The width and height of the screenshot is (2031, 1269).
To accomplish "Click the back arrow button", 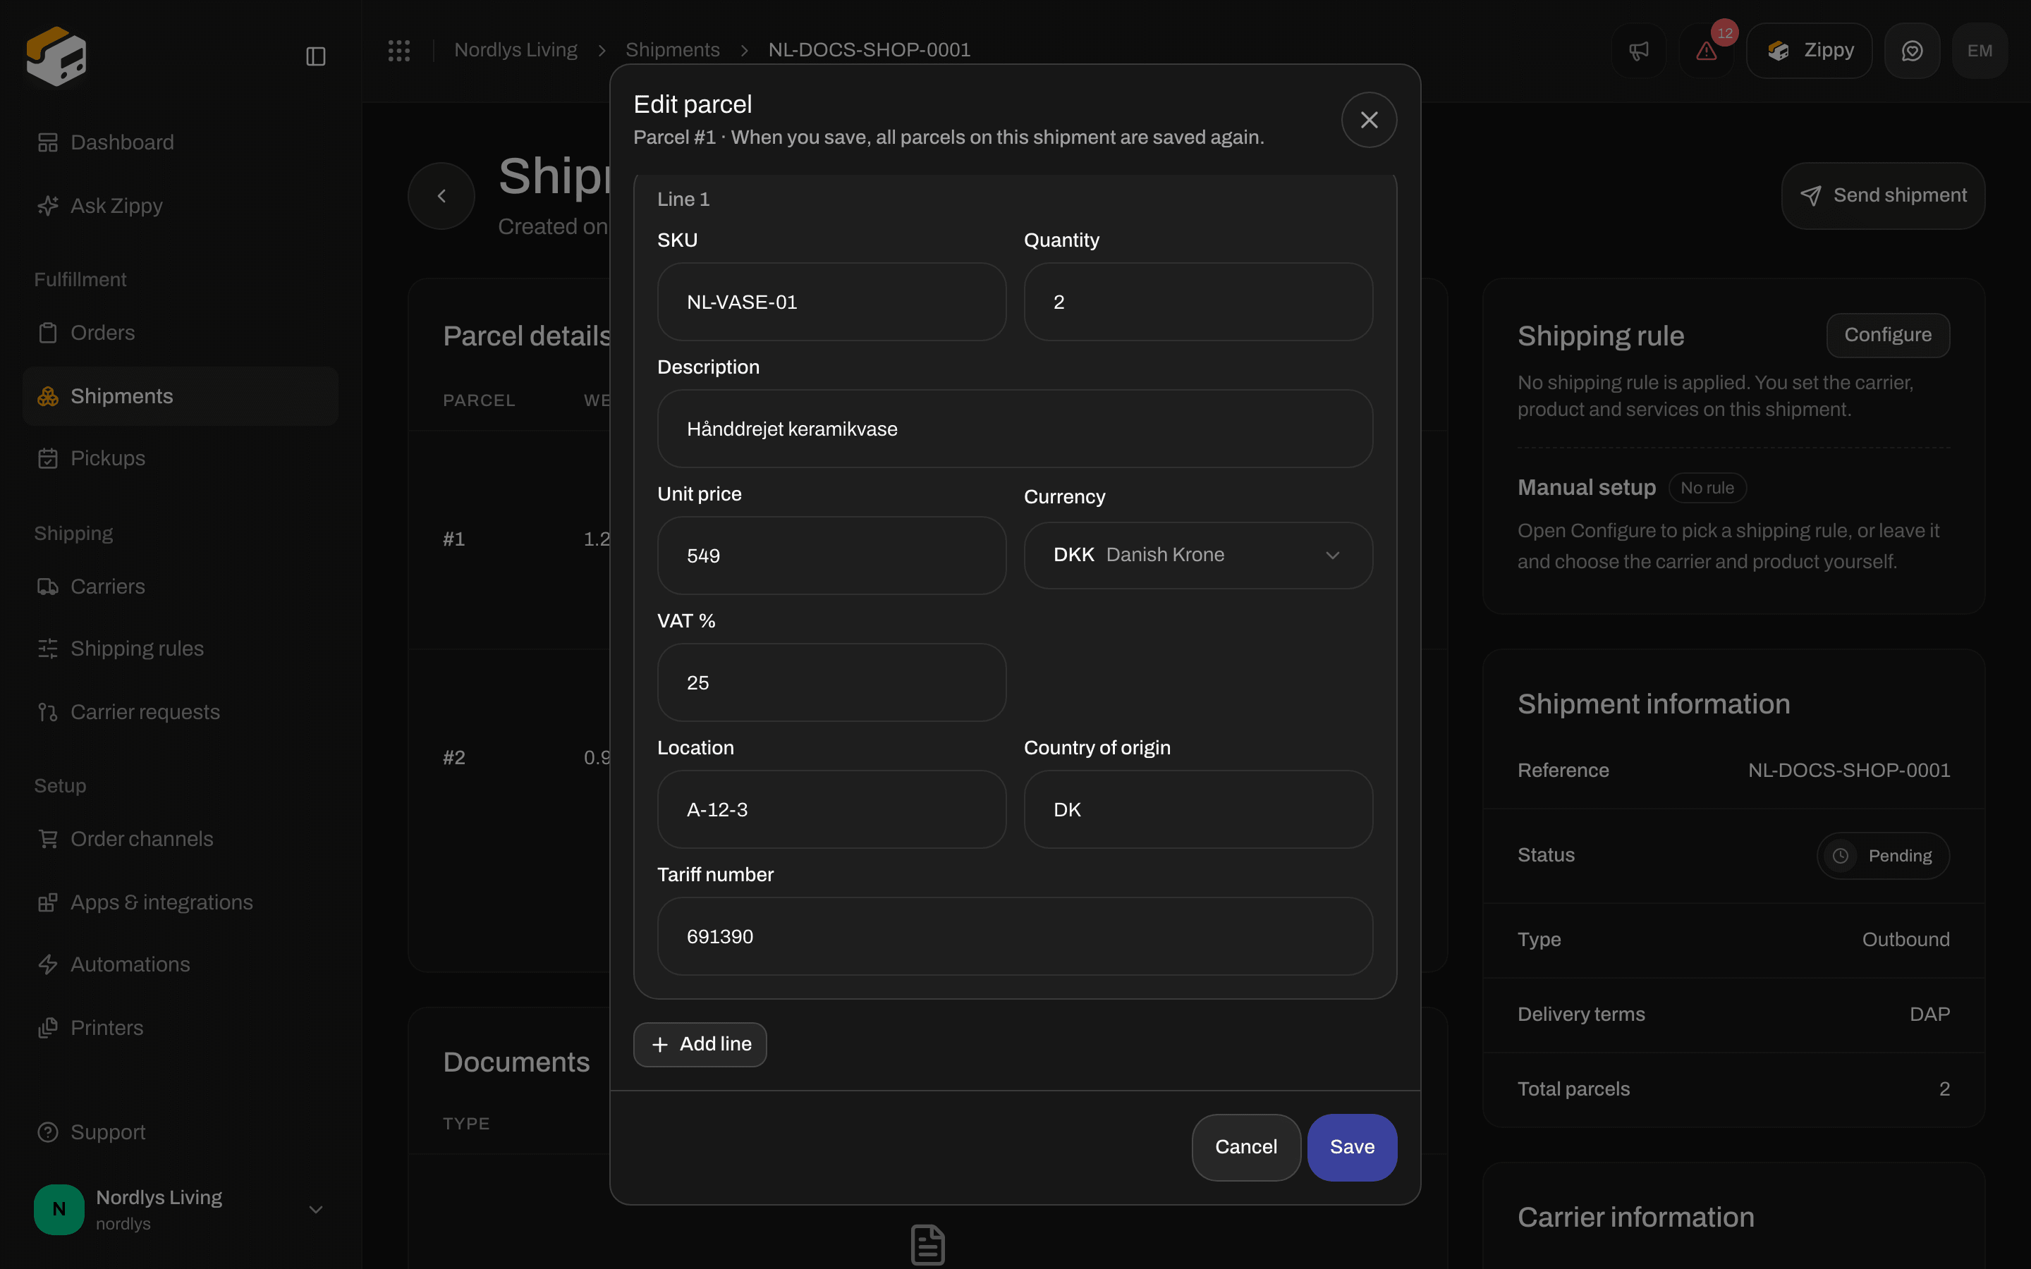I will 441,195.
